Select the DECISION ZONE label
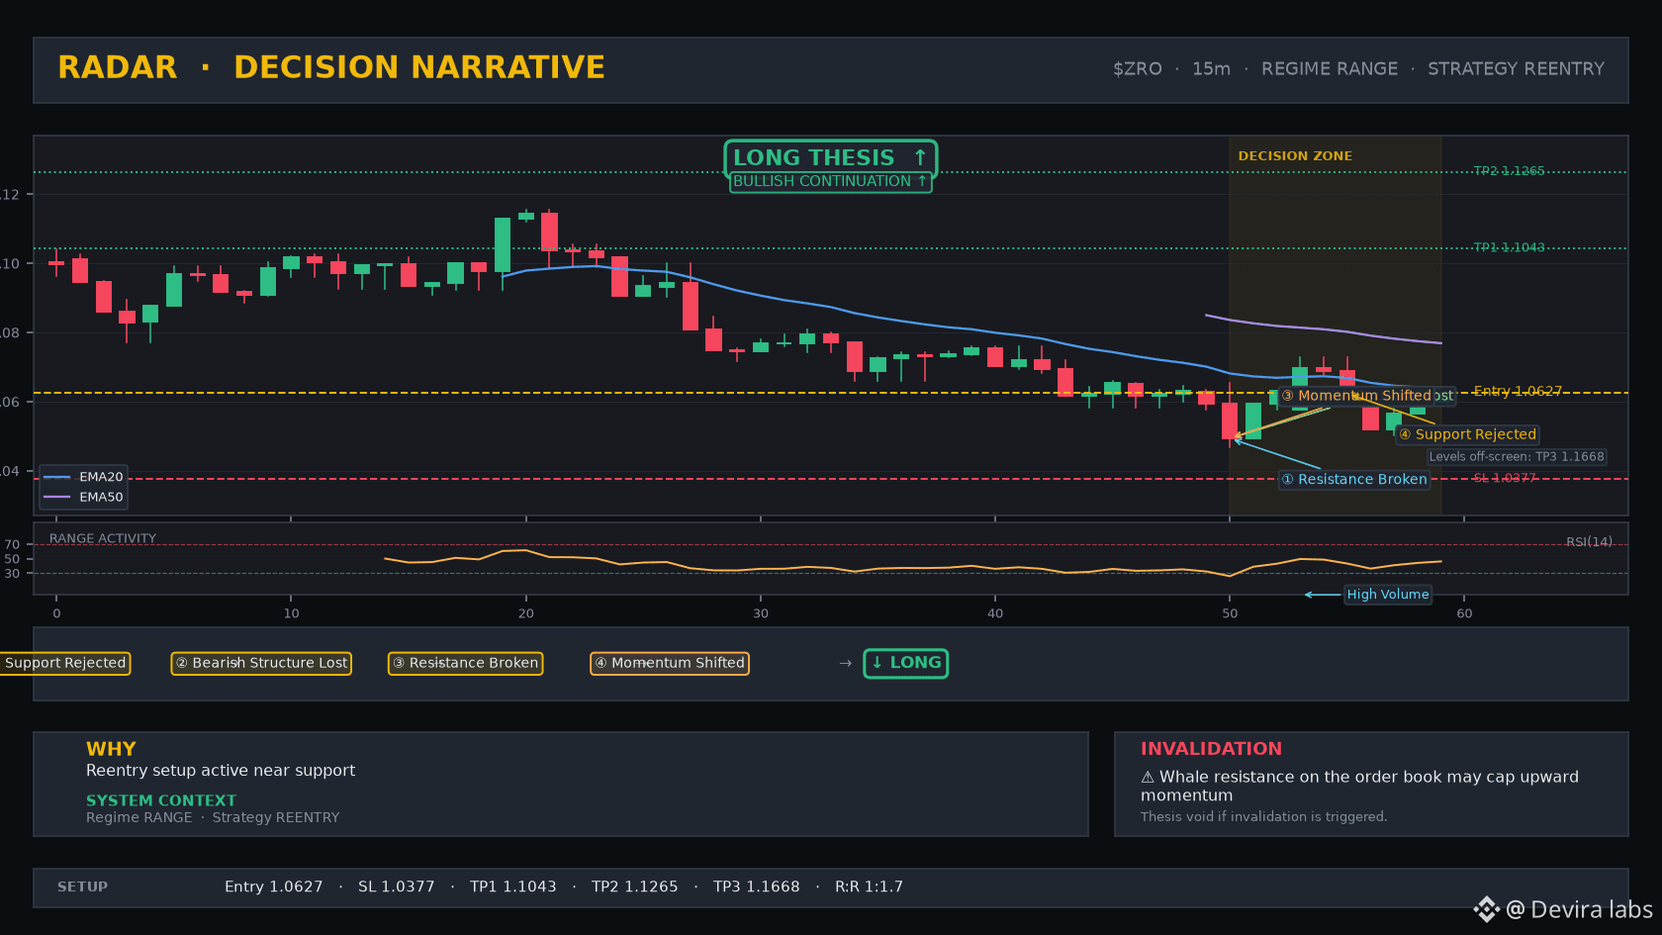The image size is (1662, 935). pyautogui.click(x=1295, y=155)
